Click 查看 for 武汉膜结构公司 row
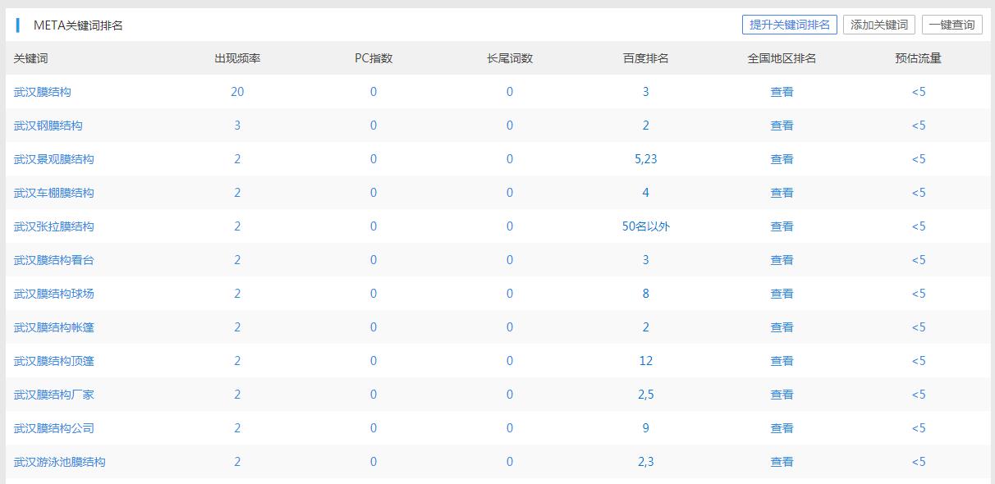Image resolution: width=995 pixels, height=484 pixels. tap(782, 428)
